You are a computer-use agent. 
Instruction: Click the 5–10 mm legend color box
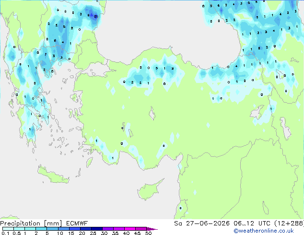52,229
